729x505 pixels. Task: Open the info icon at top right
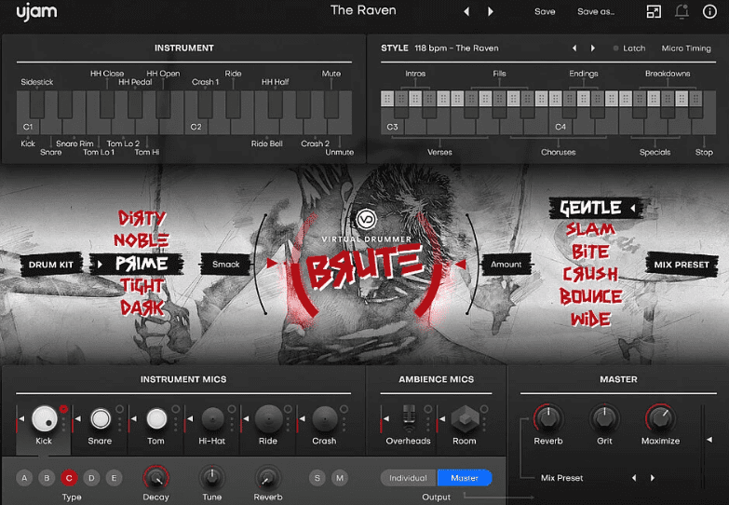(x=709, y=11)
